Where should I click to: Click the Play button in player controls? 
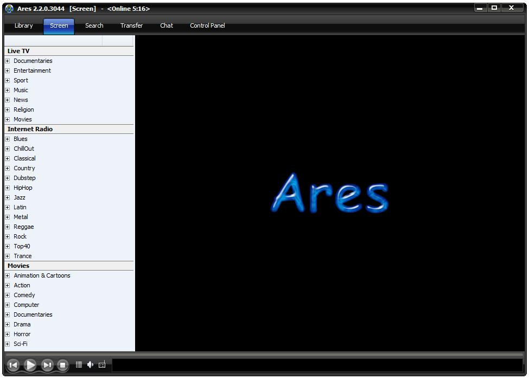pos(30,365)
